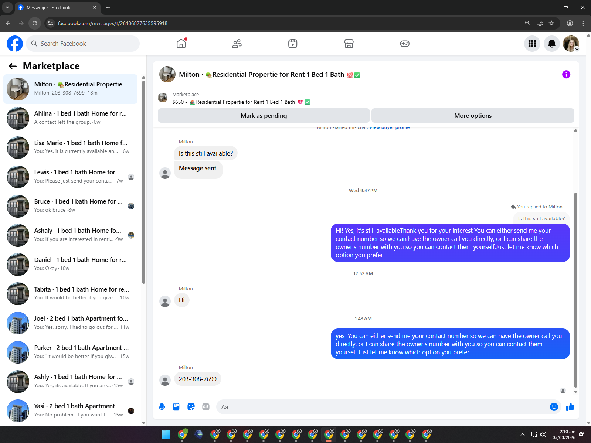Select the Messenger | Facebook browser tab
Viewport: 591px width, 443px height.
coord(58,7)
